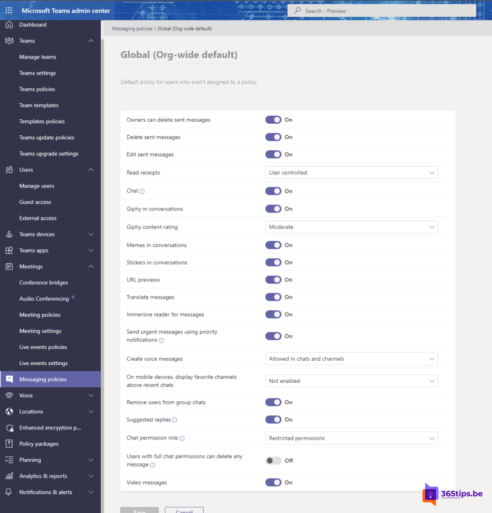The width and height of the screenshot is (492, 513).
Task: Click the Analytics & reports chart icon
Action: point(9,476)
